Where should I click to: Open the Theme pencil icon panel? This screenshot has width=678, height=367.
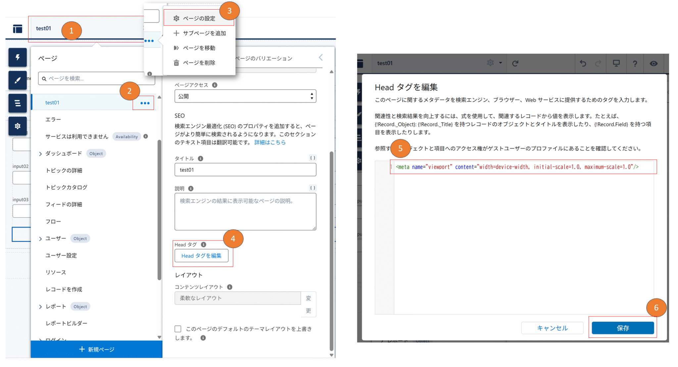click(x=18, y=80)
